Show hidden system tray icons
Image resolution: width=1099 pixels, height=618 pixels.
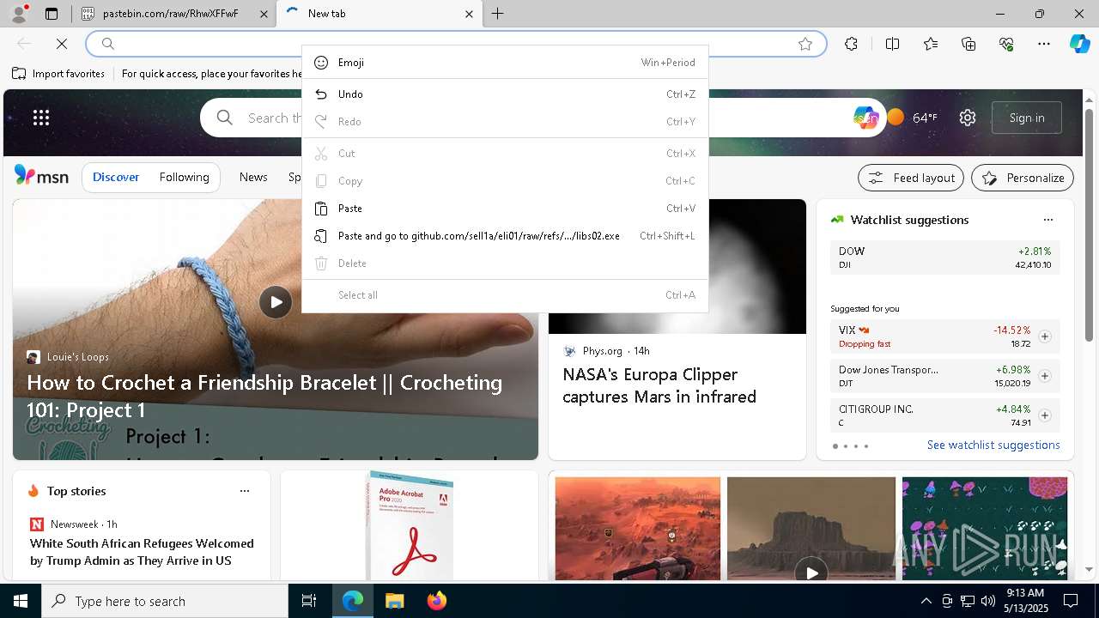(926, 601)
